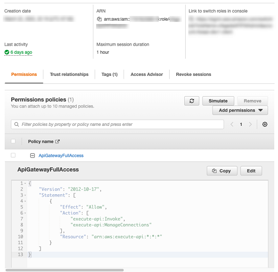This screenshot has width=278, height=272.
Task: Refresh the permissions policies list
Action: click(x=192, y=101)
